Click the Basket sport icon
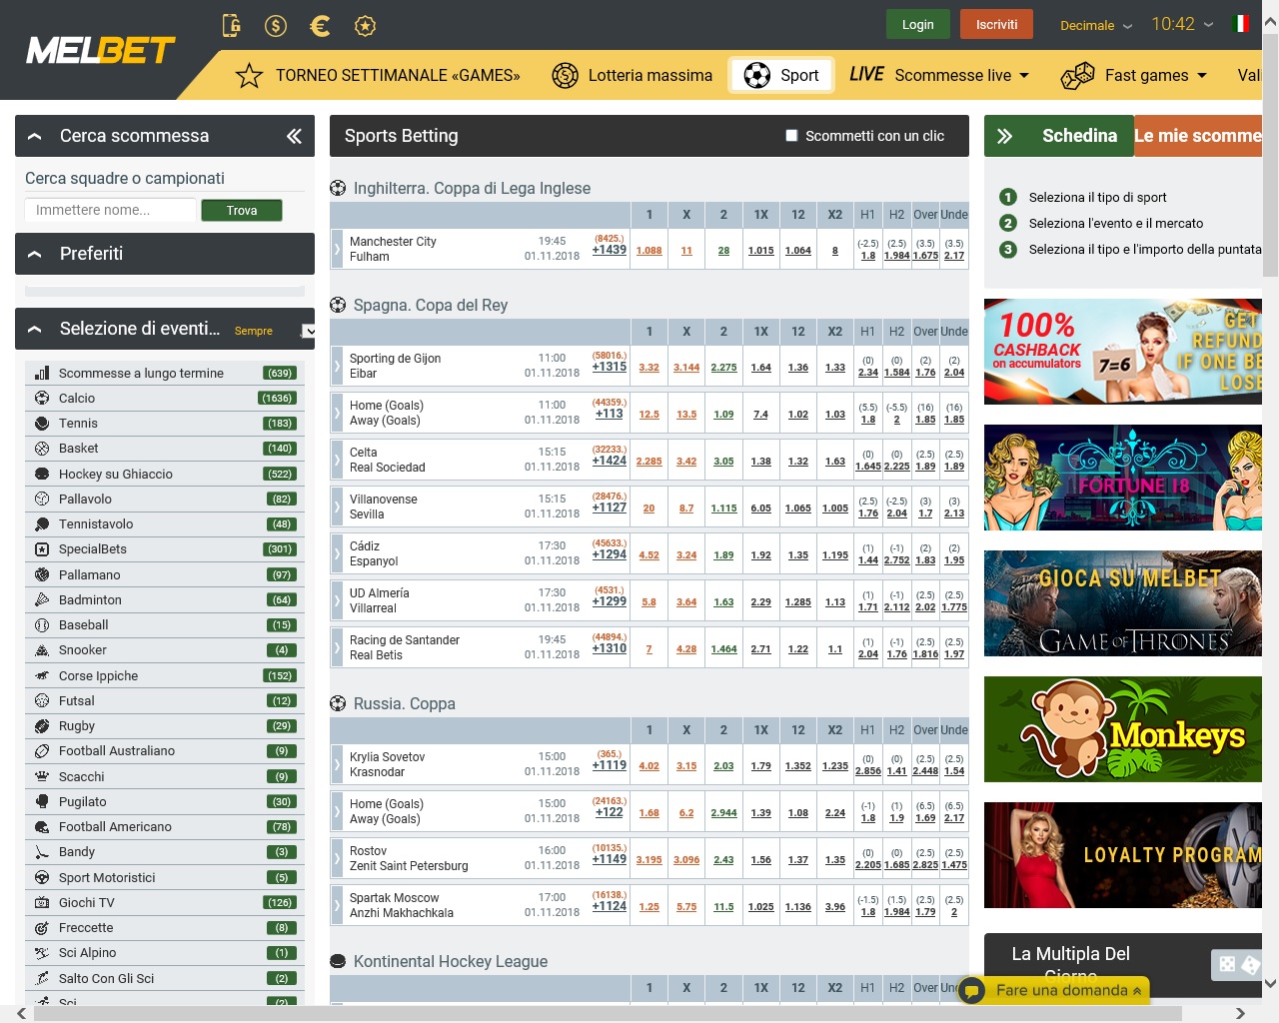This screenshot has width=1279, height=1023. tap(42, 449)
